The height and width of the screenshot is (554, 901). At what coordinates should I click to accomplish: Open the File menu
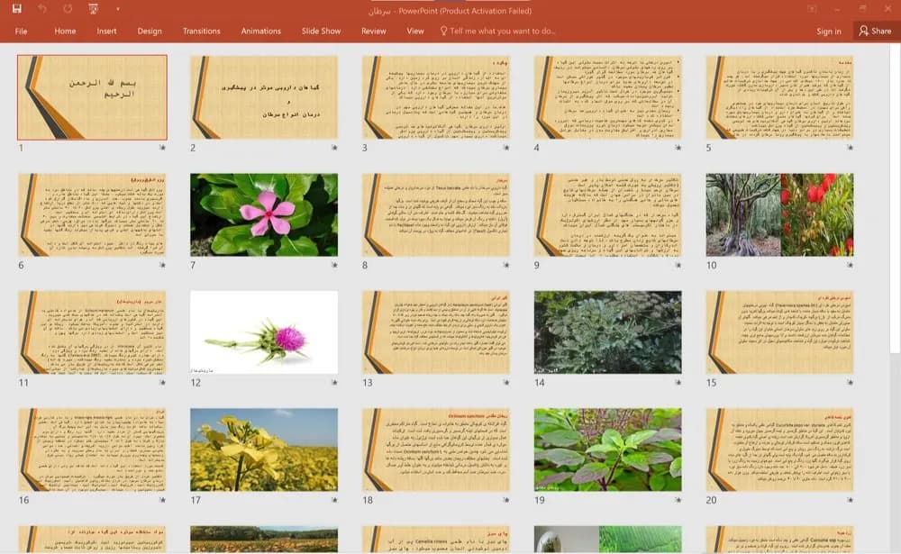coord(22,31)
